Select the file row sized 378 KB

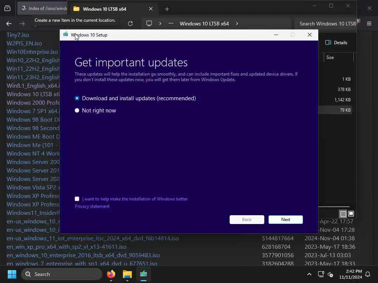[335, 89]
